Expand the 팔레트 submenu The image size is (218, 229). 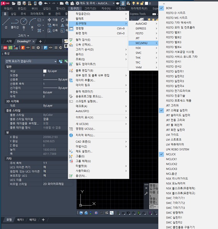click(98, 19)
